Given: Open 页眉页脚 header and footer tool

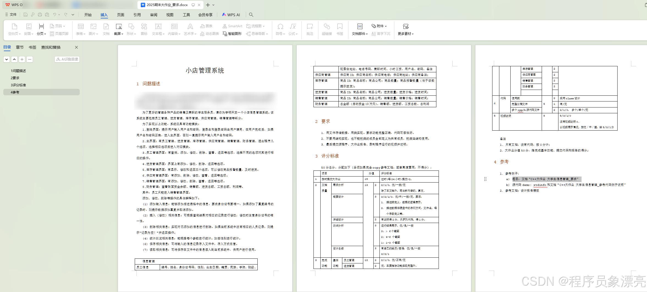Looking at the screenshot, I should point(59,34).
